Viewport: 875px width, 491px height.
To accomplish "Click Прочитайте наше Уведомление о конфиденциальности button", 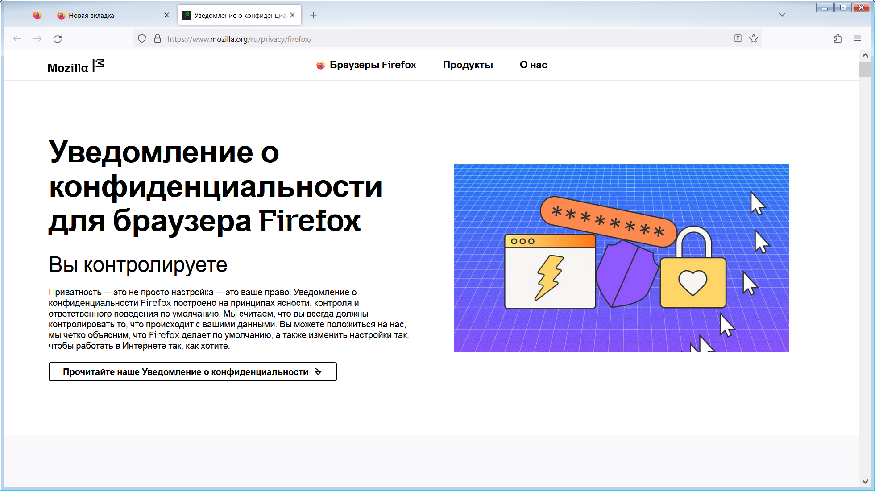I will pos(192,372).
